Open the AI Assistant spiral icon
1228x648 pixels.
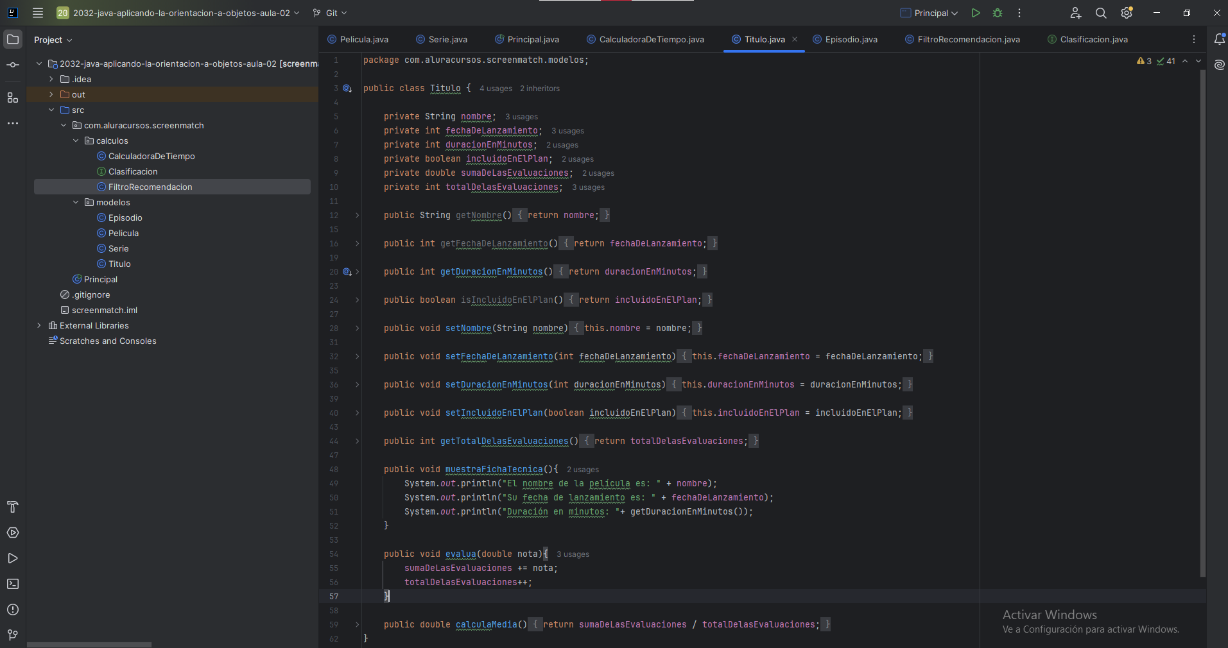pyautogui.click(x=1220, y=65)
